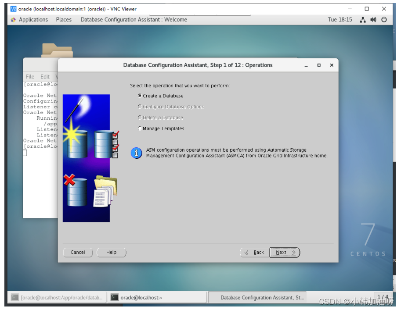401x310 pixels.
Task: Open the File menu in terminal window
Action: click(x=30, y=77)
